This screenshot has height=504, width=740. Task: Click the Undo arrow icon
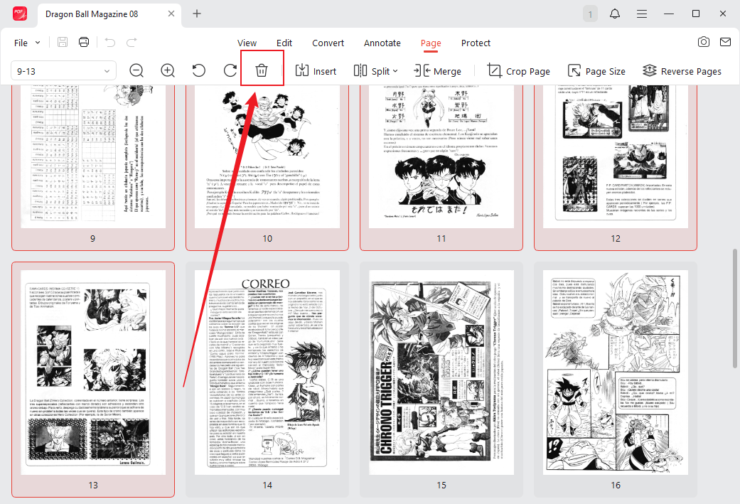point(110,43)
